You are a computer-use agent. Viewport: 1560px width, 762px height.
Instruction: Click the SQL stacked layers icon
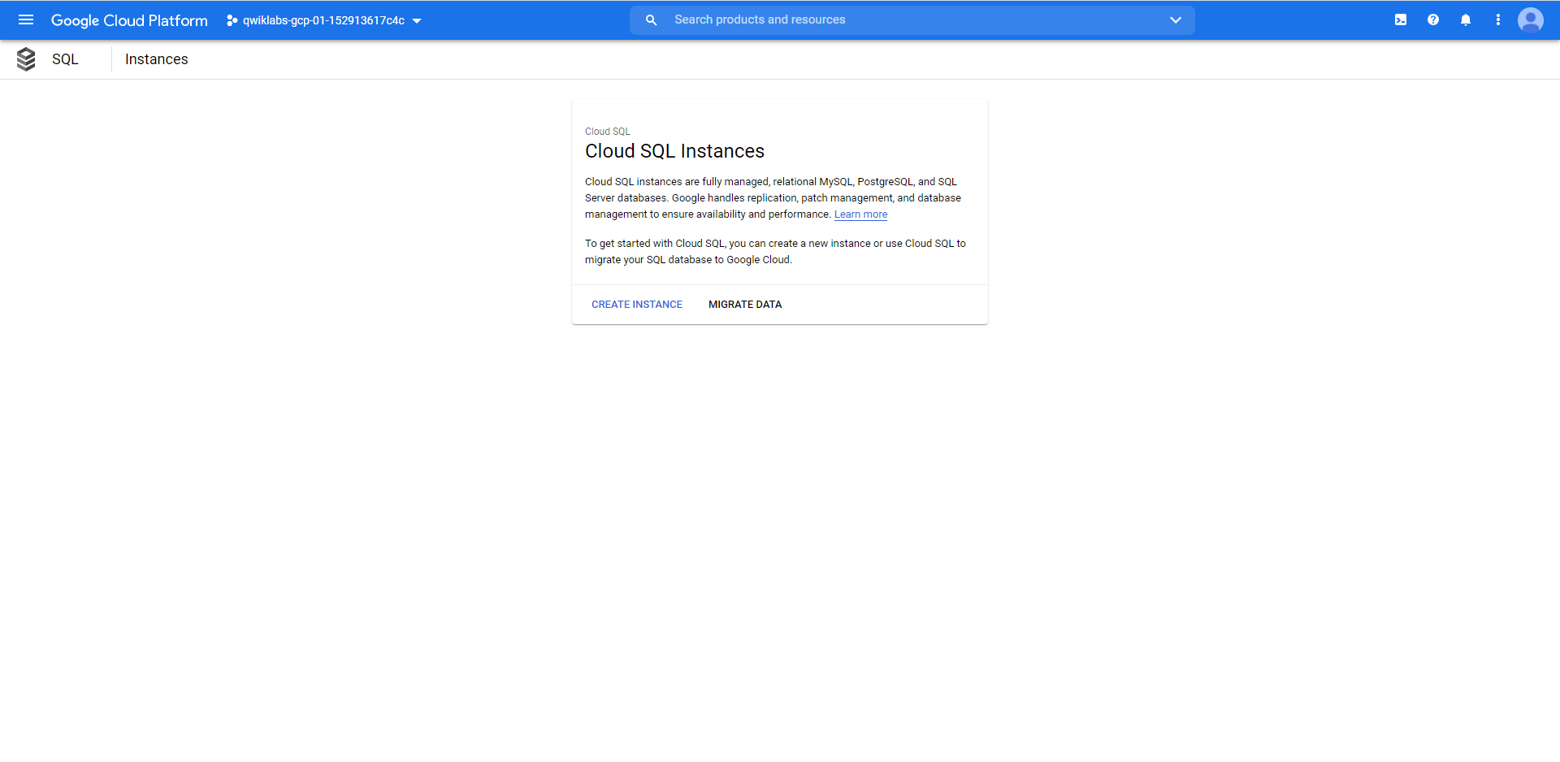point(26,59)
